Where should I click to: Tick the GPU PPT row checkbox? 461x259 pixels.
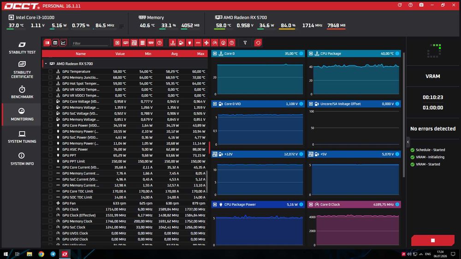coord(50,155)
